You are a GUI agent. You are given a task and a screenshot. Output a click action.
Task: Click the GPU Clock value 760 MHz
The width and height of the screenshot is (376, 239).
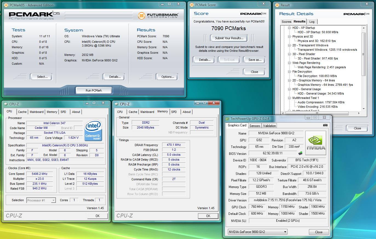[x=257, y=207]
